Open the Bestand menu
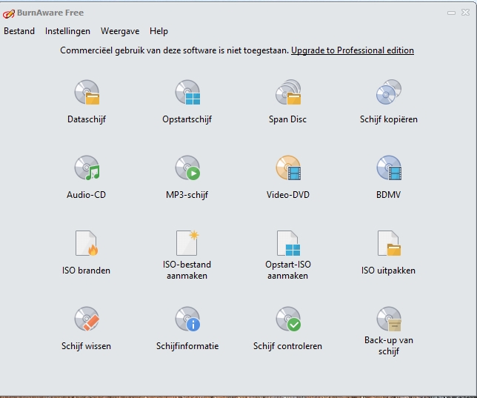The width and height of the screenshot is (477, 398). tap(19, 31)
